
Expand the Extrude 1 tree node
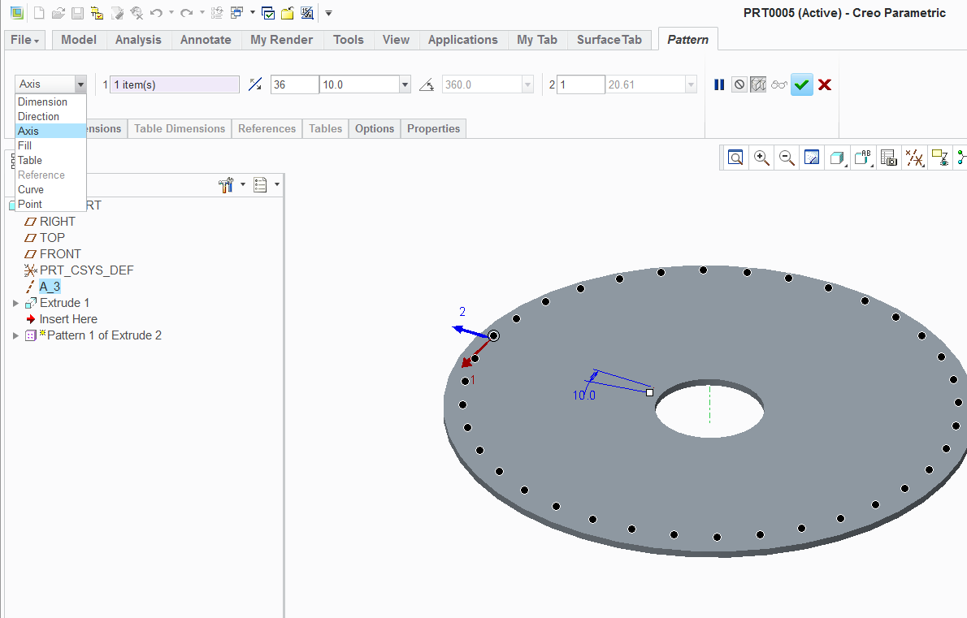(x=16, y=303)
